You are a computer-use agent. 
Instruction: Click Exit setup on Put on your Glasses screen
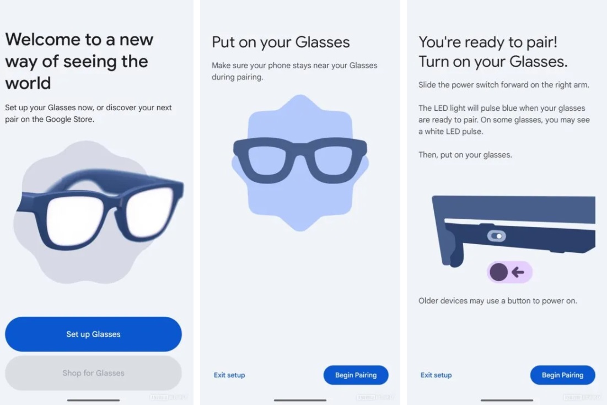click(229, 375)
